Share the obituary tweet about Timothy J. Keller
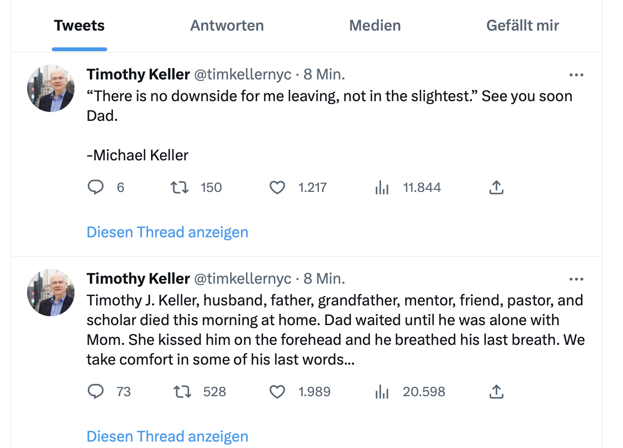Image resolution: width=623 pixels, height=448 pixels. [496, 392]
